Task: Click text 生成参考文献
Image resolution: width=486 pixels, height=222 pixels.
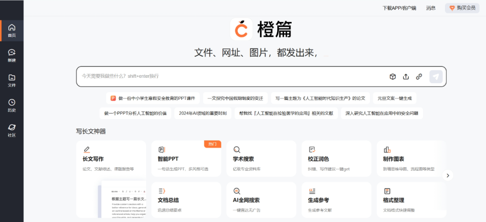Action: (320, 211)
